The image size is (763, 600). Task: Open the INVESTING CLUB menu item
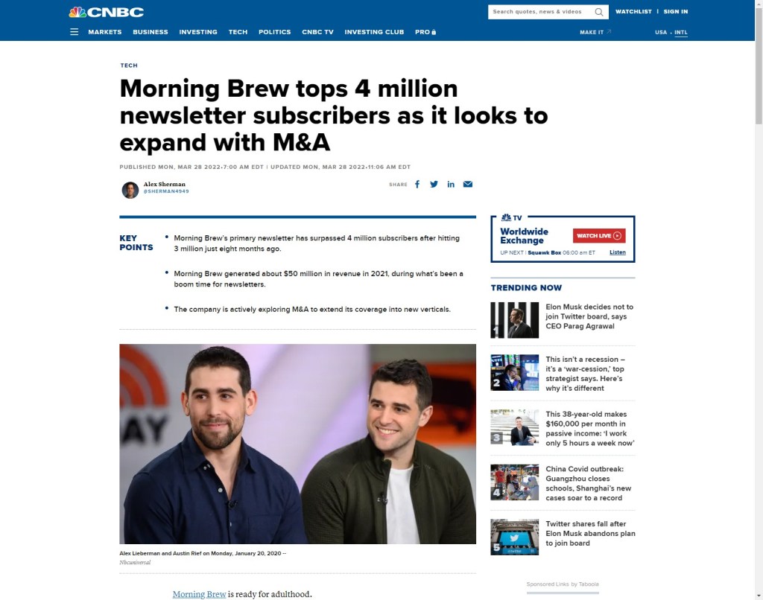click(x=374, y=32)
